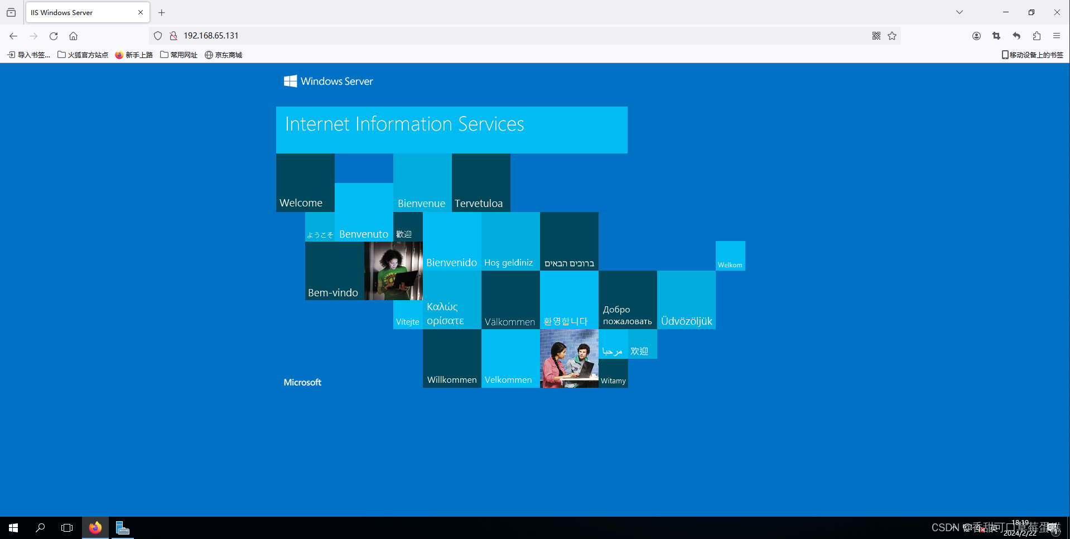Click the Witamy tile
This screenshot has height=539, width=1070.
pos(613,373)
